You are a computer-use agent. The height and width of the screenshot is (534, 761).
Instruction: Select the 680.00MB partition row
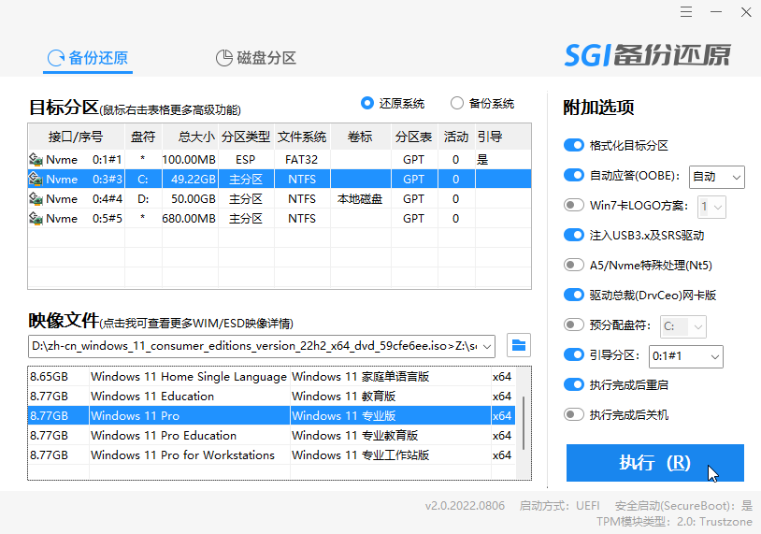point(280,219)
